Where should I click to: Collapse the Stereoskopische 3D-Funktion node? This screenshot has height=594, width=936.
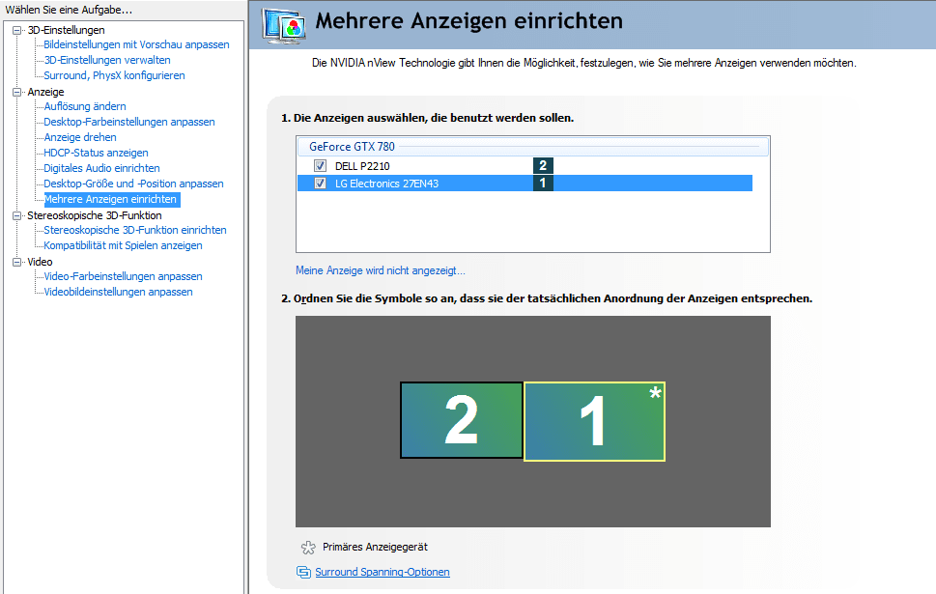16,215
